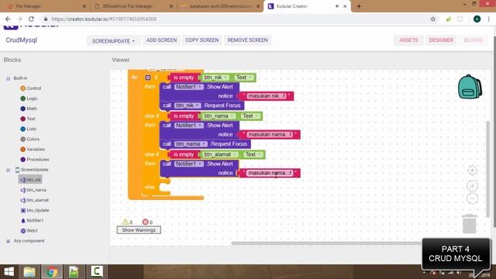496x279 pixels.
Task: Collapse the ScreenUpdate tree section
Action: [9, 170]
